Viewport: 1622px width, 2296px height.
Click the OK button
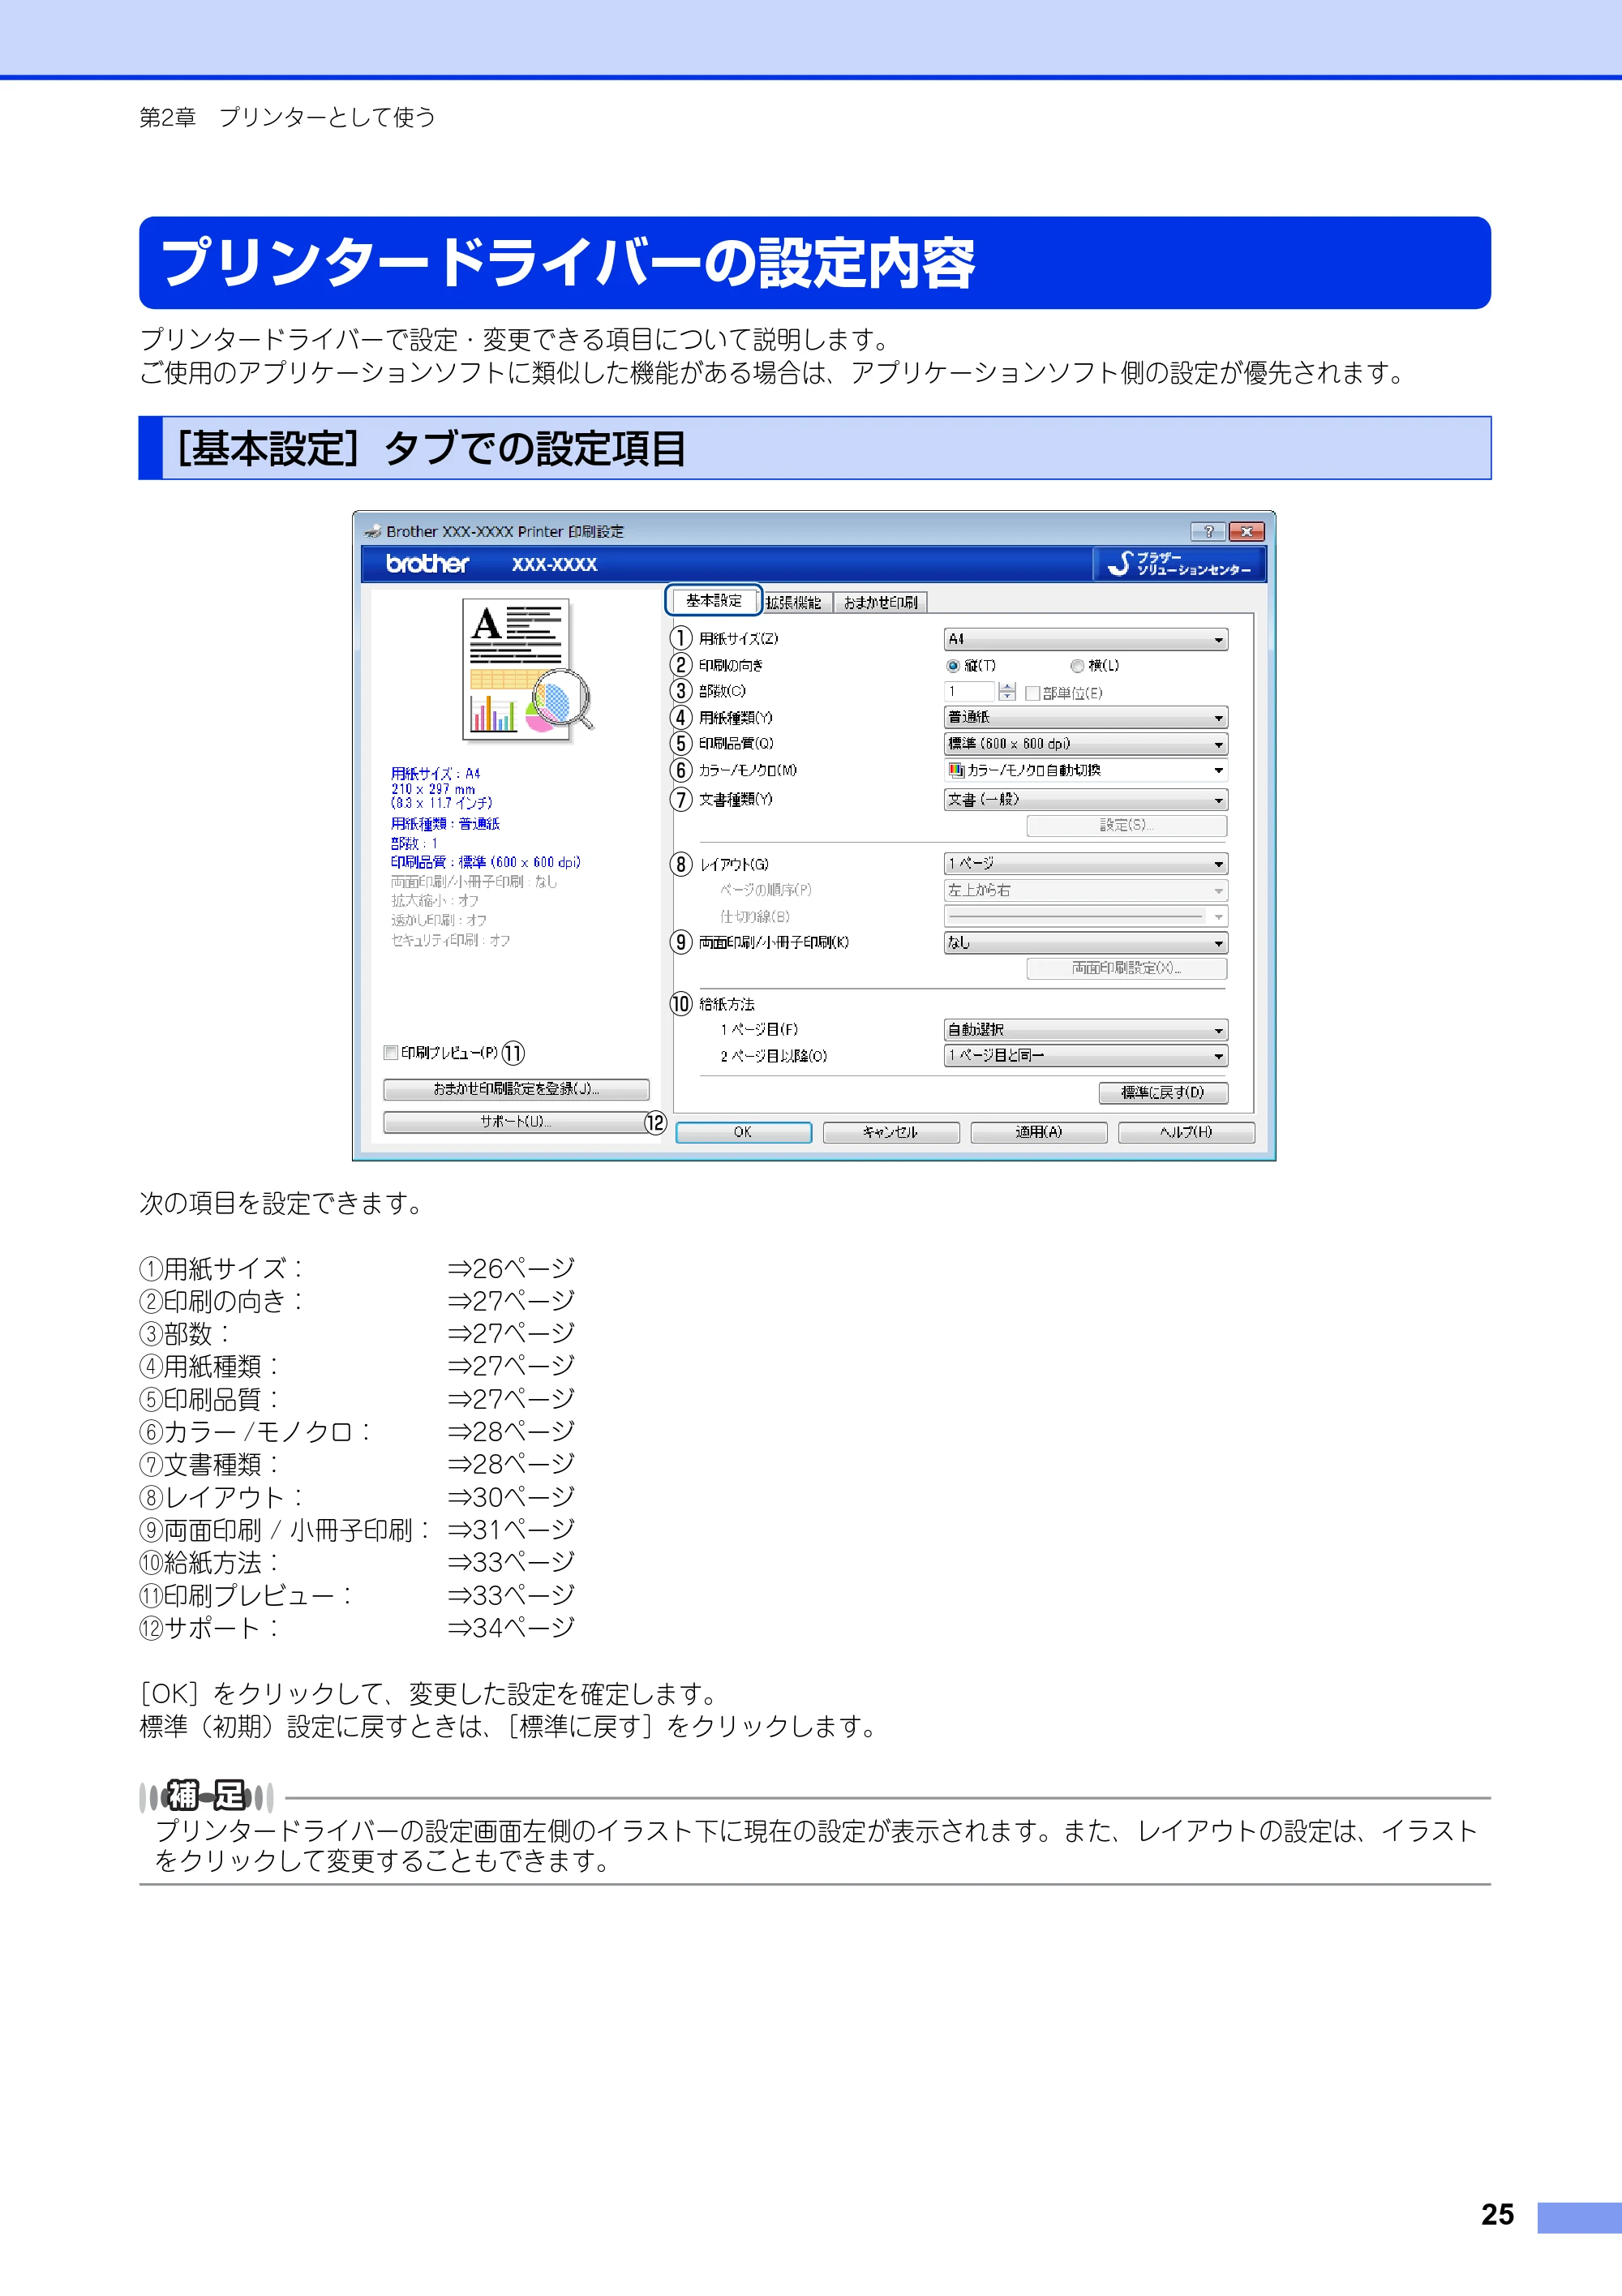tap(743, 1132)
